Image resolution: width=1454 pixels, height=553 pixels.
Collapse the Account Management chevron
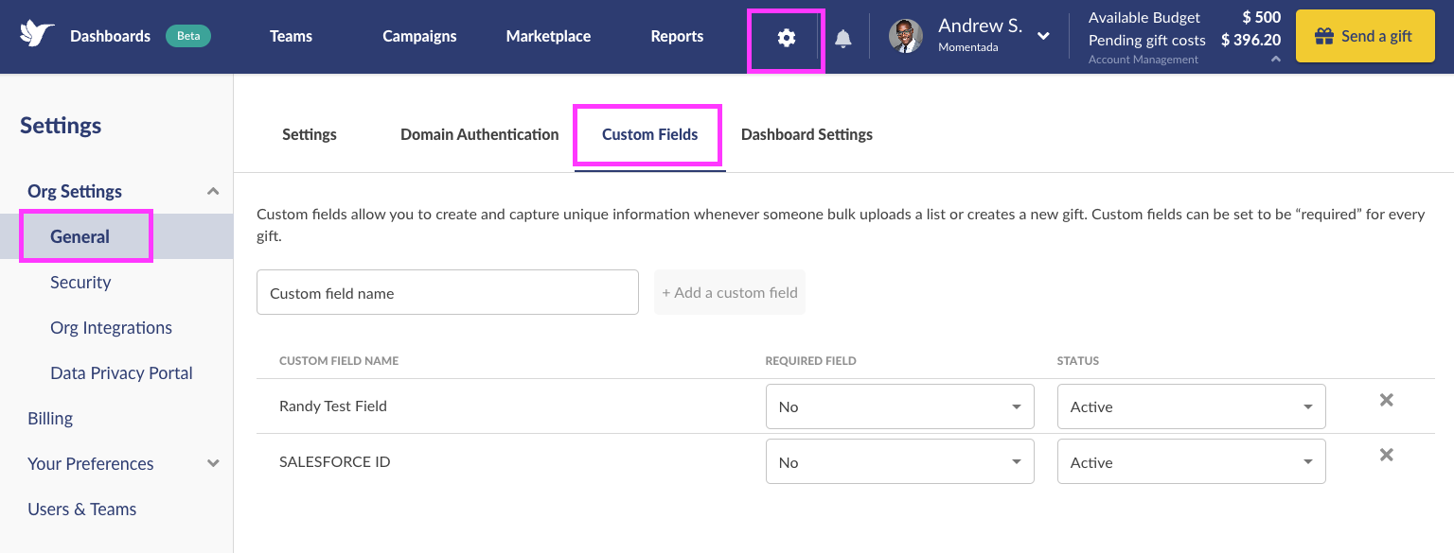pyautogui.click(x=1276, y=60)
